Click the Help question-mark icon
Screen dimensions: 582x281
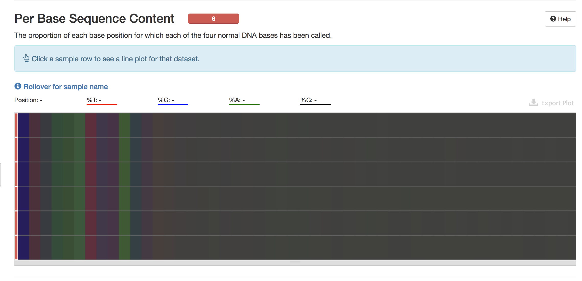(553, 19)
